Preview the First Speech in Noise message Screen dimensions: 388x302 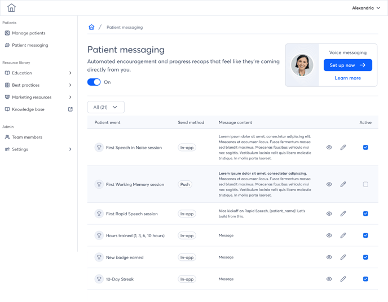tap(329, 148)
